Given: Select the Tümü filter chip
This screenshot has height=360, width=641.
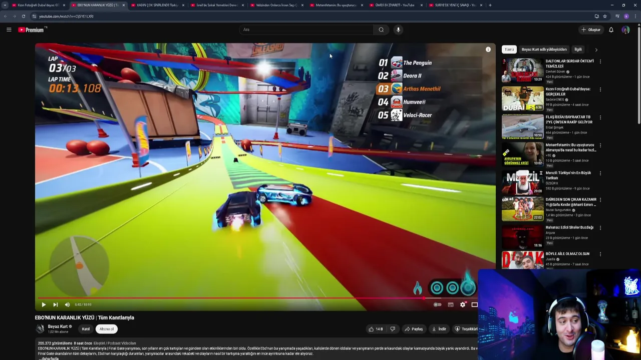Looking at the screenshot, I should (x=509, y=49).
